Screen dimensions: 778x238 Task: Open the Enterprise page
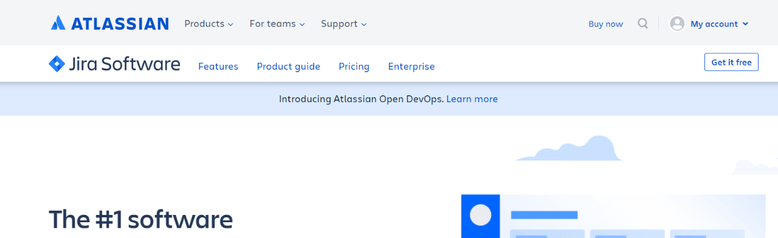pos(411,66)
